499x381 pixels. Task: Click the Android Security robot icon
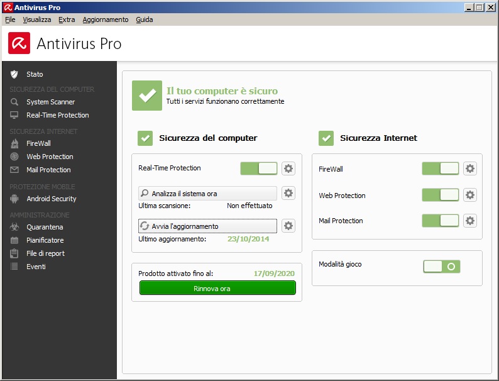coord(14,199)
